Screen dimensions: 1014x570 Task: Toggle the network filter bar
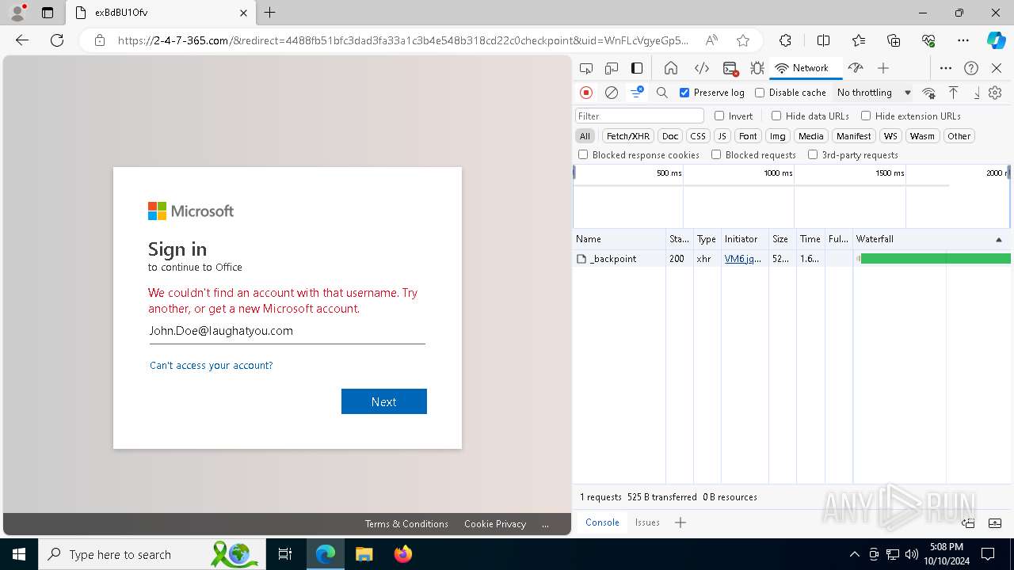tap(637, 93)
